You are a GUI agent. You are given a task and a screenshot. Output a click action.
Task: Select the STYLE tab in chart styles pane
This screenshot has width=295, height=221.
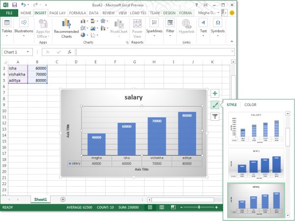point(232,105)
